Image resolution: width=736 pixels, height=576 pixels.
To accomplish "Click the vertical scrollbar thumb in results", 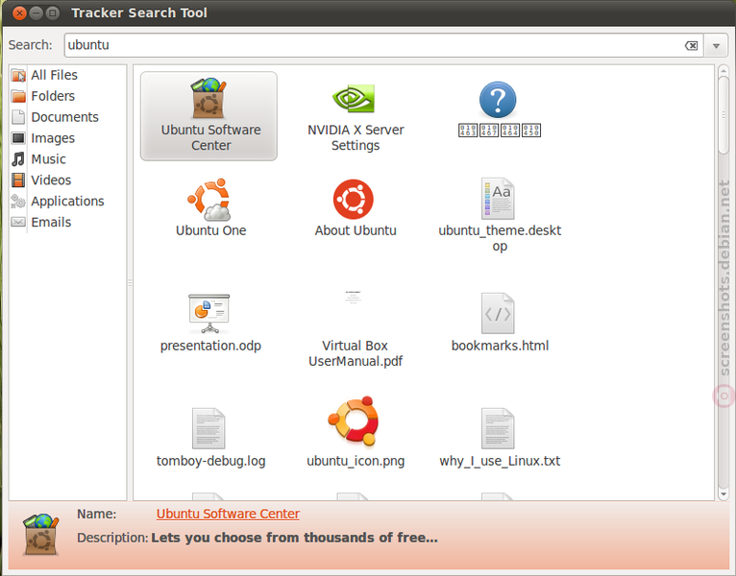I will click(x=724, y=115).
